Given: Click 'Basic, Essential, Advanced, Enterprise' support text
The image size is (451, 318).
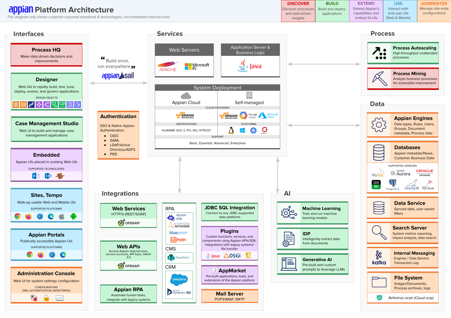Looking at the screenshot, I should coord(217,143).
